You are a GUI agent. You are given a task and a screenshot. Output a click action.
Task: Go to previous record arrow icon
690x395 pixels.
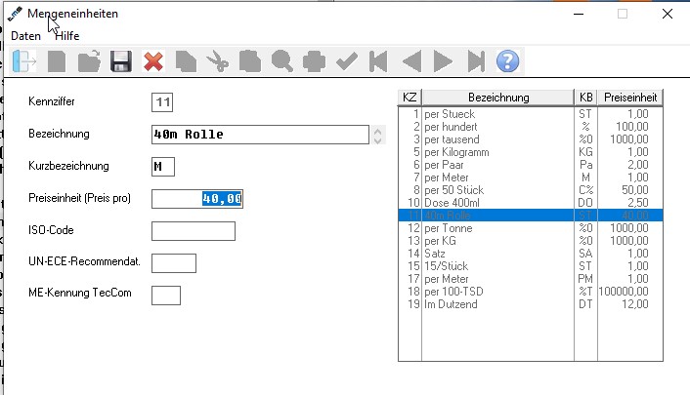pos(411,61)
